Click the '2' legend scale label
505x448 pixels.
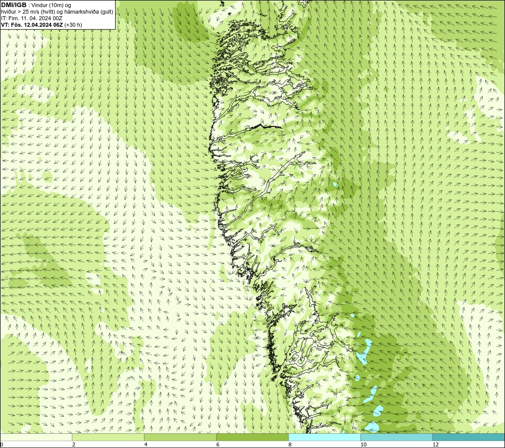point(74,445)
